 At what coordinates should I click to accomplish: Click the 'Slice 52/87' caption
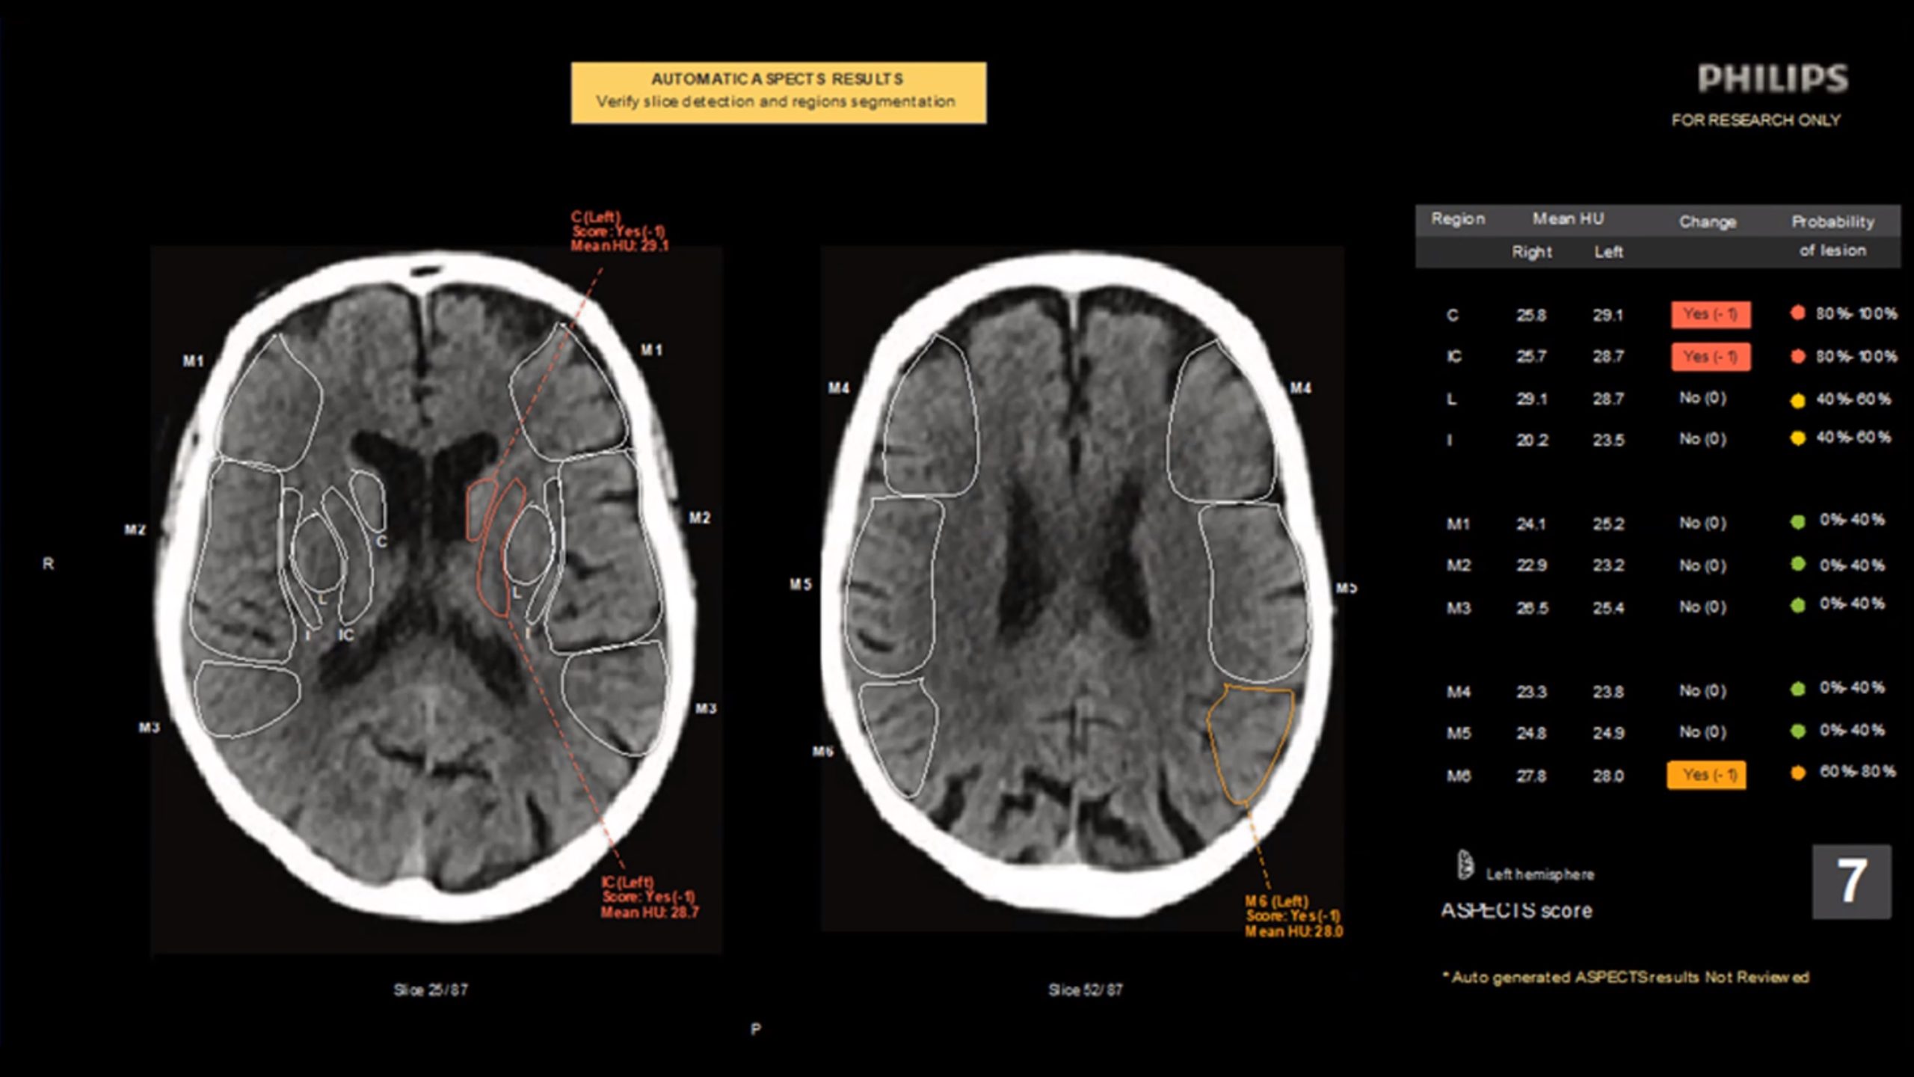click(1085, 989)
